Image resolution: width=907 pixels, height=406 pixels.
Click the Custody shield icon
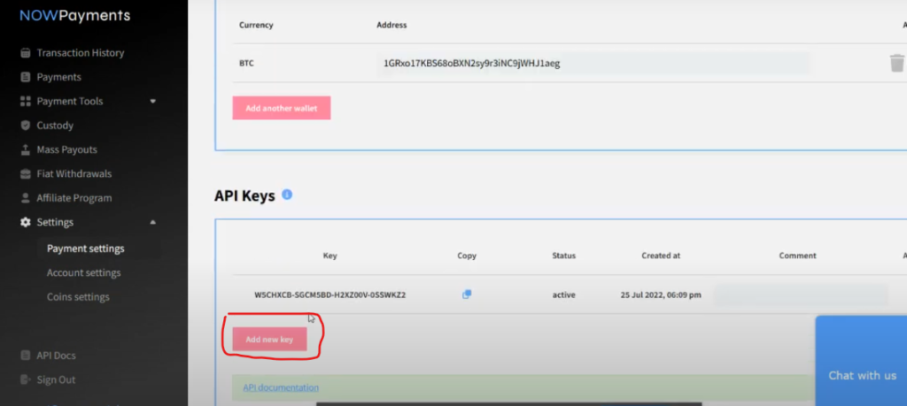pos(26,126)
